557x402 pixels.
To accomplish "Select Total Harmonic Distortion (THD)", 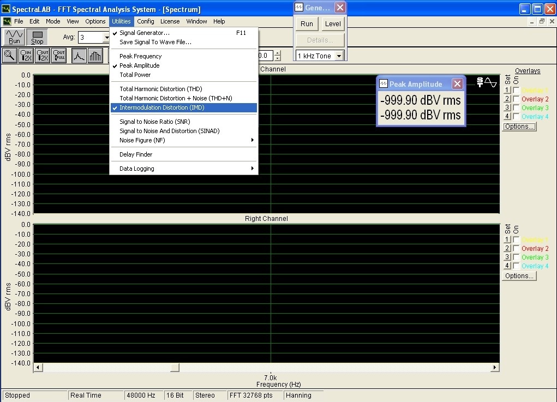I will [184, 89].
